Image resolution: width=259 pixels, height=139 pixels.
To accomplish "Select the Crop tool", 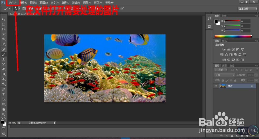I will [4, 39].
